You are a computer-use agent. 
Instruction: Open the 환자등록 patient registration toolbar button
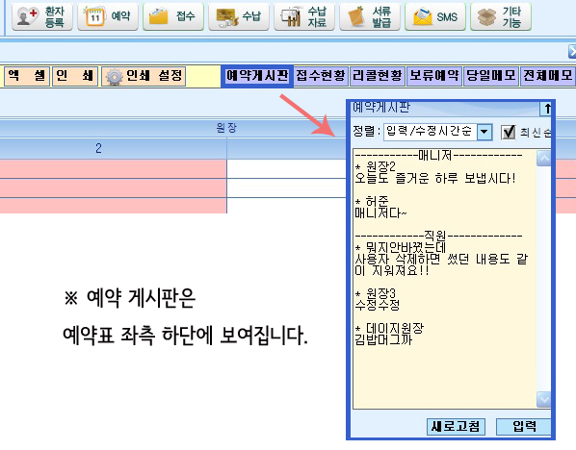click(42, 16)
